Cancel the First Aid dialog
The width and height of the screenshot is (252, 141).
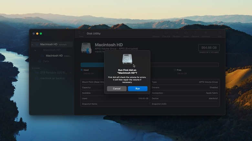click(117, 89)
